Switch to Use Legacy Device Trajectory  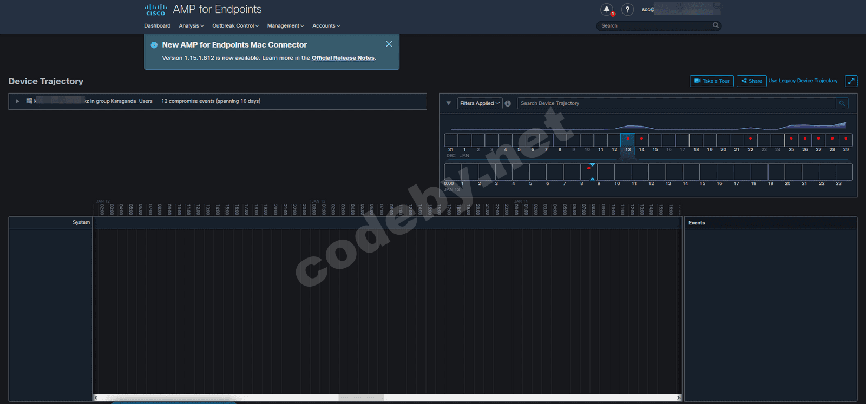click(x=803, y=81)
